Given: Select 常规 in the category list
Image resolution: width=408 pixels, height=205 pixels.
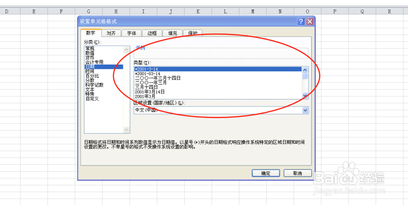Looking at the screenshot, I should pyautogui.click(x=104, y=48).
